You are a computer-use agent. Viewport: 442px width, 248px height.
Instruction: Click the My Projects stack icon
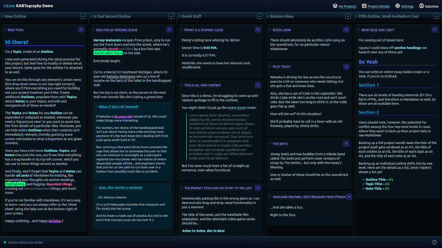pos(335,6)
